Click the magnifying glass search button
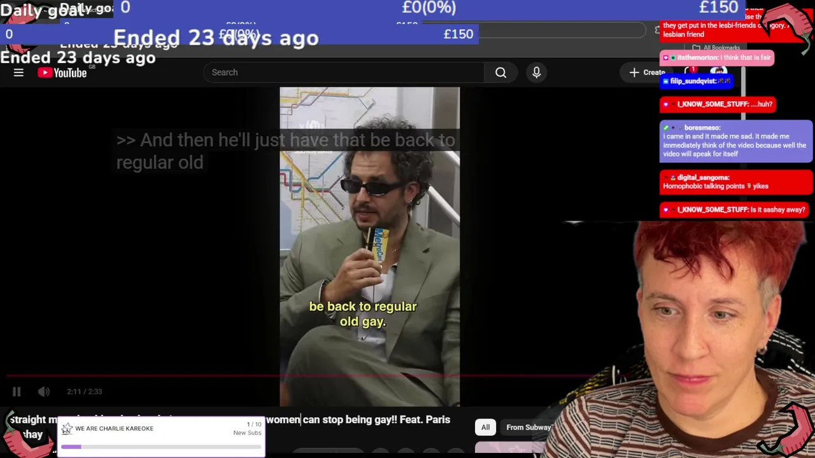 pyautogui.click(x=501, y=73)
